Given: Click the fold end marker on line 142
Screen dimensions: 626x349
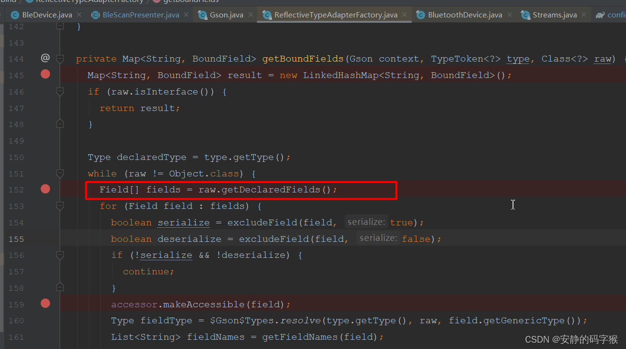Looking at the screenshot, I should [x=60, y=26].
